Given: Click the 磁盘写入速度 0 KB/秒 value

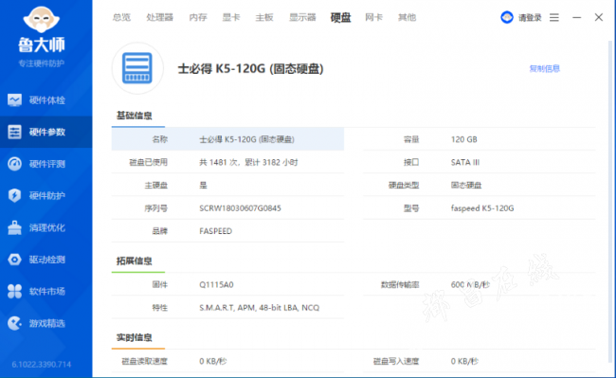Looking at the screenshot, I should tap(464, 361).
